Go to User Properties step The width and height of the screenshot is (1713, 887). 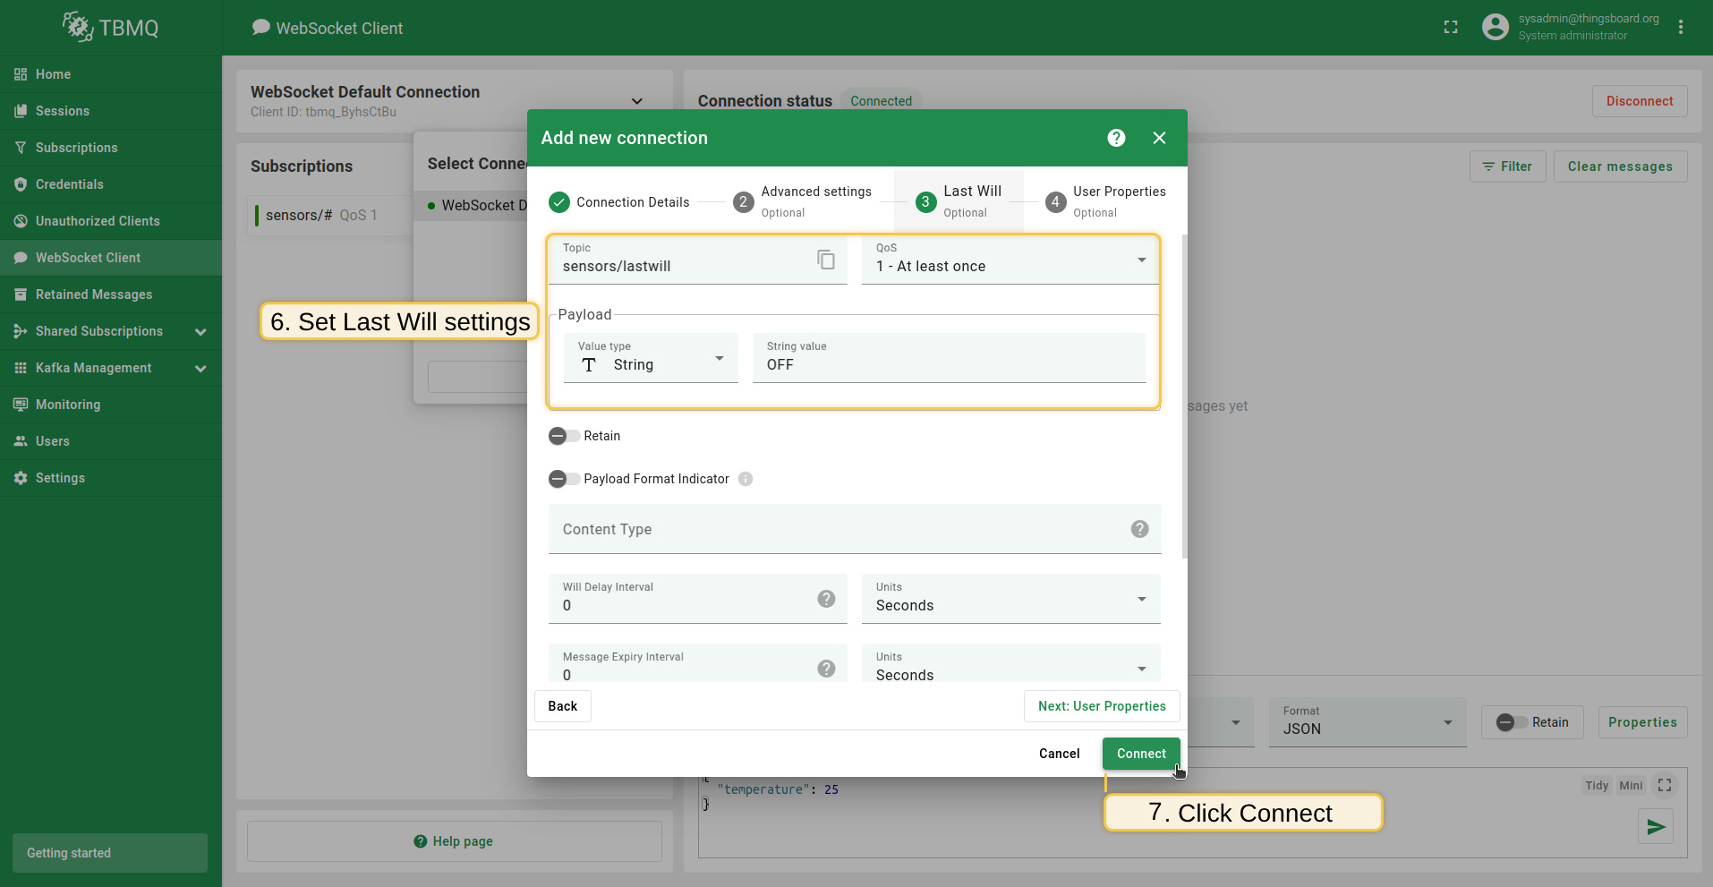click(x=1105, y=201)
